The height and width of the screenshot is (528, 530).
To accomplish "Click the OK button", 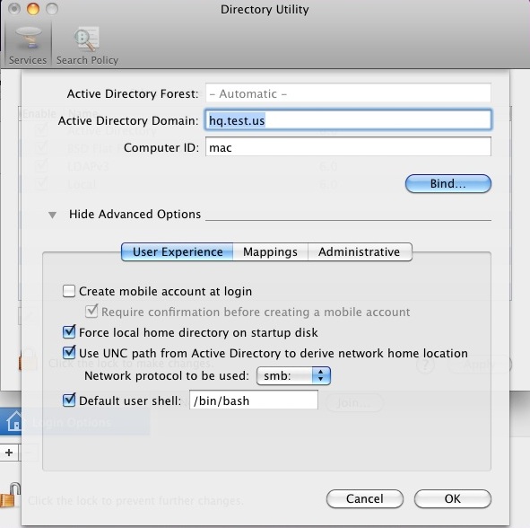I will point(453,498).
